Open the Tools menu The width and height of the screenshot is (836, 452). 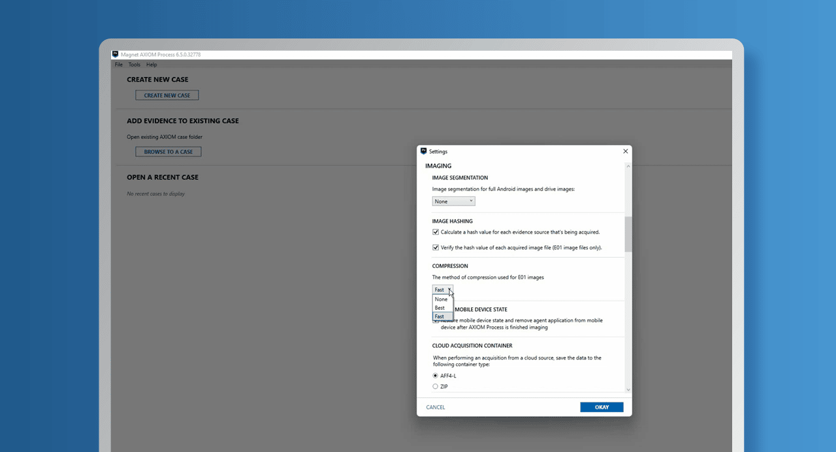135,65
